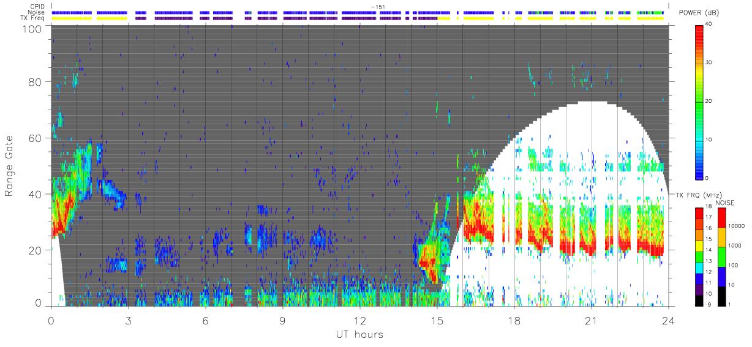Click the NOISE legend title
Viewport: 752px width, 347px height.
click(x=725, y=203)
